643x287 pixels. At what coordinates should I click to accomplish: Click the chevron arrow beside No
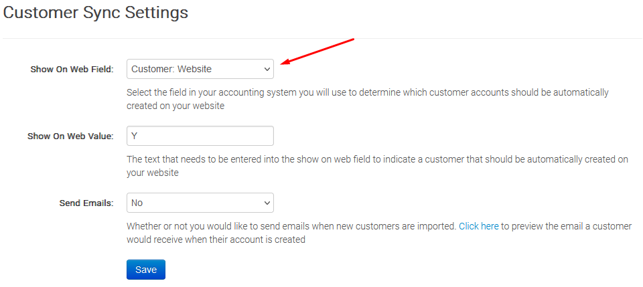tap(267, 203)
